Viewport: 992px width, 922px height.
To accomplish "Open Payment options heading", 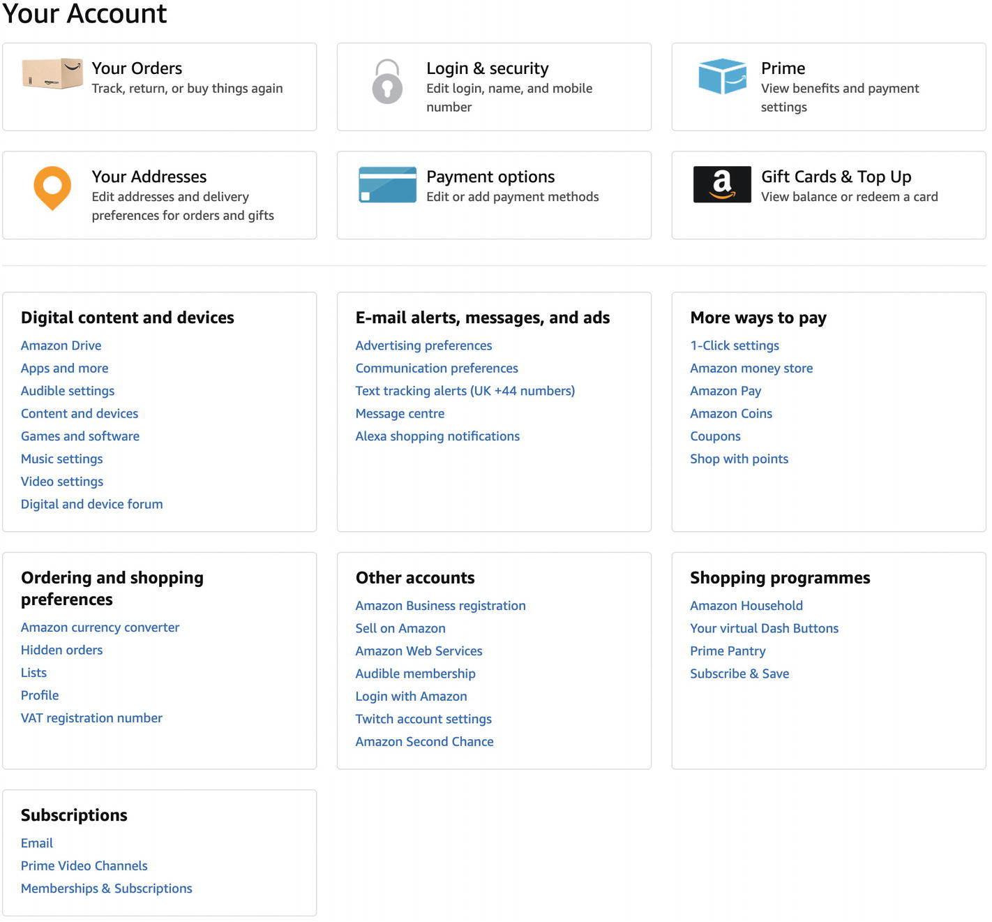I will pyautogui.click(x=490, y=177).
